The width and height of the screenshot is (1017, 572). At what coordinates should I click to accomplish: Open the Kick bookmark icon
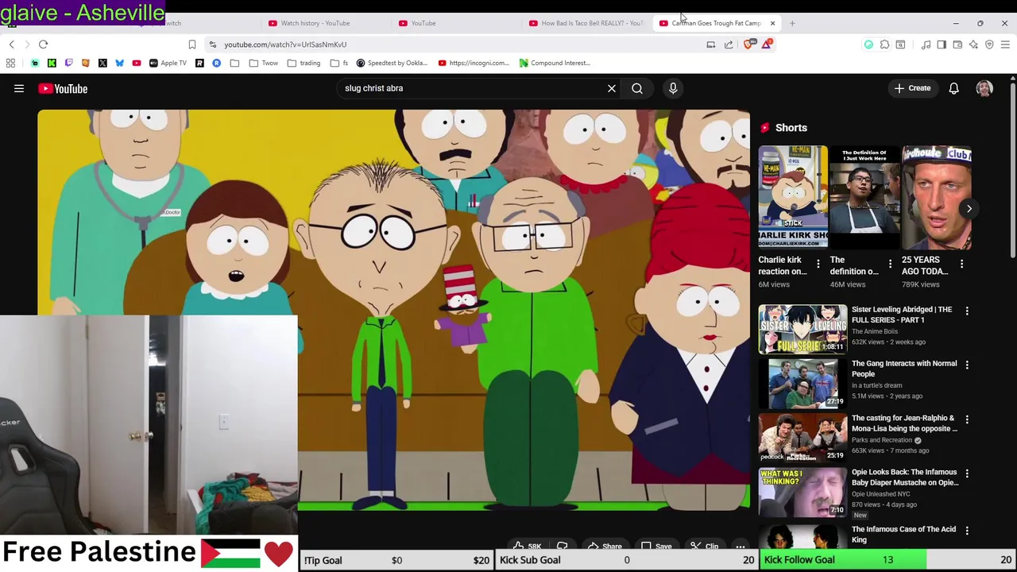pyautogui.click(x=52, y=63)
